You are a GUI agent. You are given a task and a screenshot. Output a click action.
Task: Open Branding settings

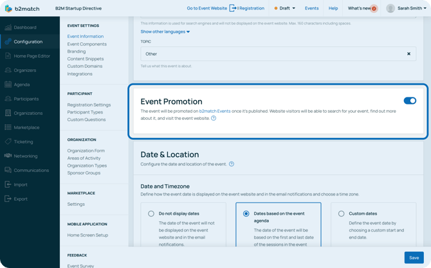point(77,51)
